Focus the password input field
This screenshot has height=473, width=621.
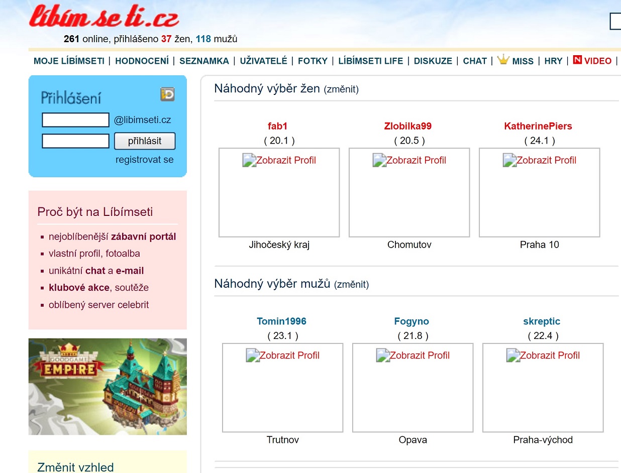point(75,141)
